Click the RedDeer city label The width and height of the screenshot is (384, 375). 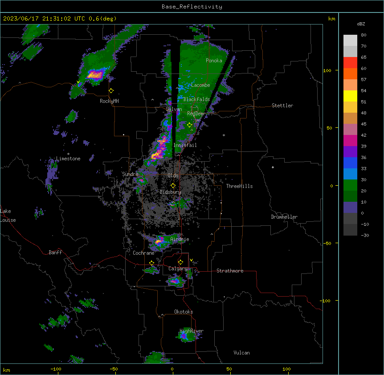click(x=196, y=114)
